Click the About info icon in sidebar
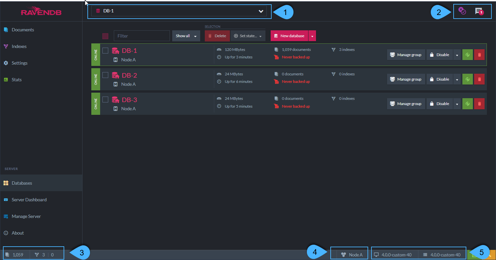 point(6,233)
